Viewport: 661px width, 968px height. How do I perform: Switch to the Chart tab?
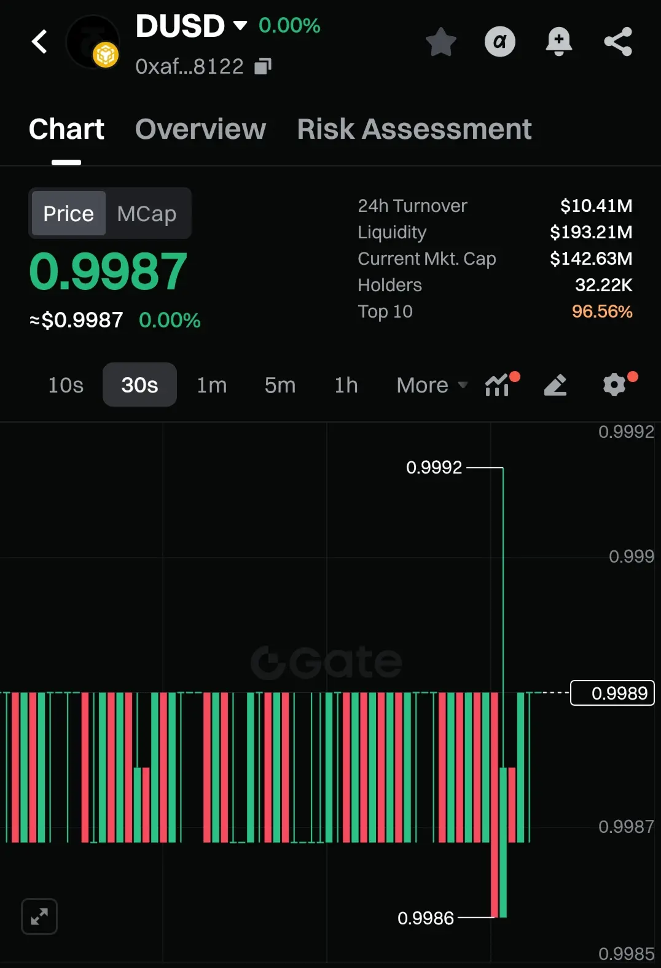[66, 129]
